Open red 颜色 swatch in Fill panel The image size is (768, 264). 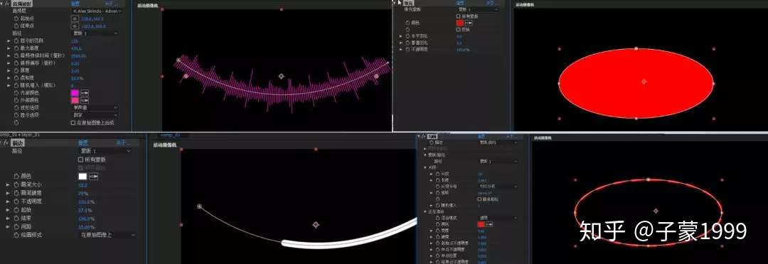pos(459,23)
